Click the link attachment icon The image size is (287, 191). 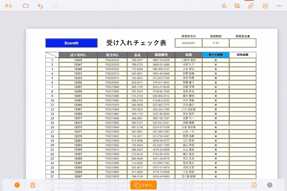click(x=251, y=6)
